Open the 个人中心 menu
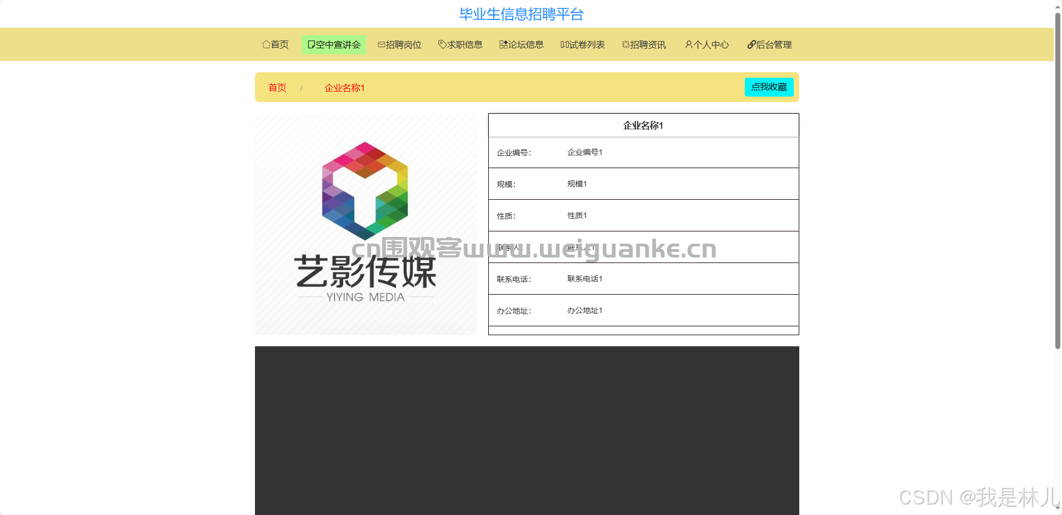This screenshot has height=515, width=1062. pyautogui.click(x=707, y=44)
